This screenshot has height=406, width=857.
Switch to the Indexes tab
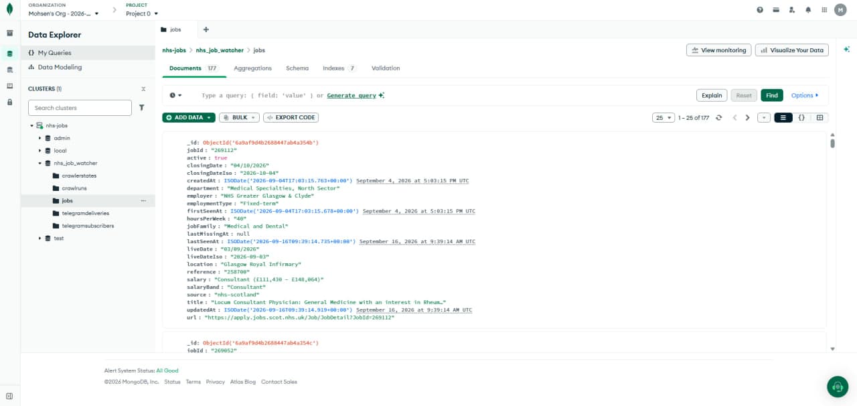(x=339, y=68)
